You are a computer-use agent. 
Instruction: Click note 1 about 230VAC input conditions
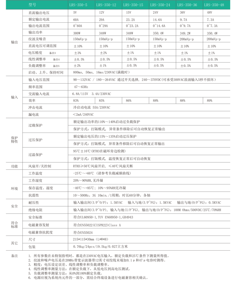[99, 256]
